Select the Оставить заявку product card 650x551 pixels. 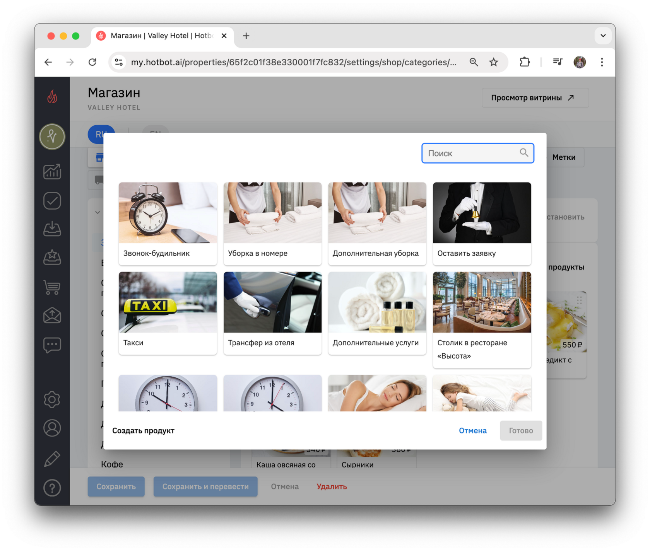click(x=482, y=223)
